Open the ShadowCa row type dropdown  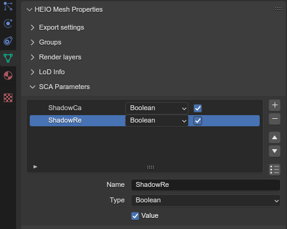157,108
